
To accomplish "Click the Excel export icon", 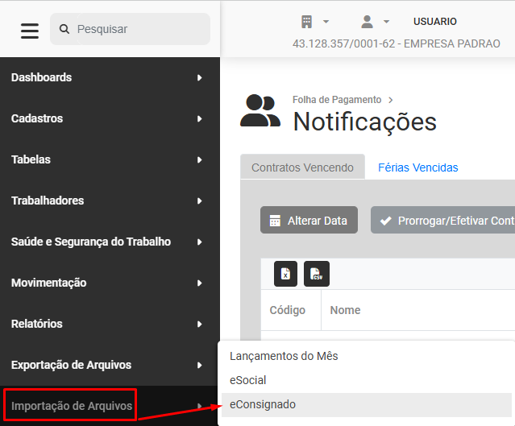I will pos(285,274).
